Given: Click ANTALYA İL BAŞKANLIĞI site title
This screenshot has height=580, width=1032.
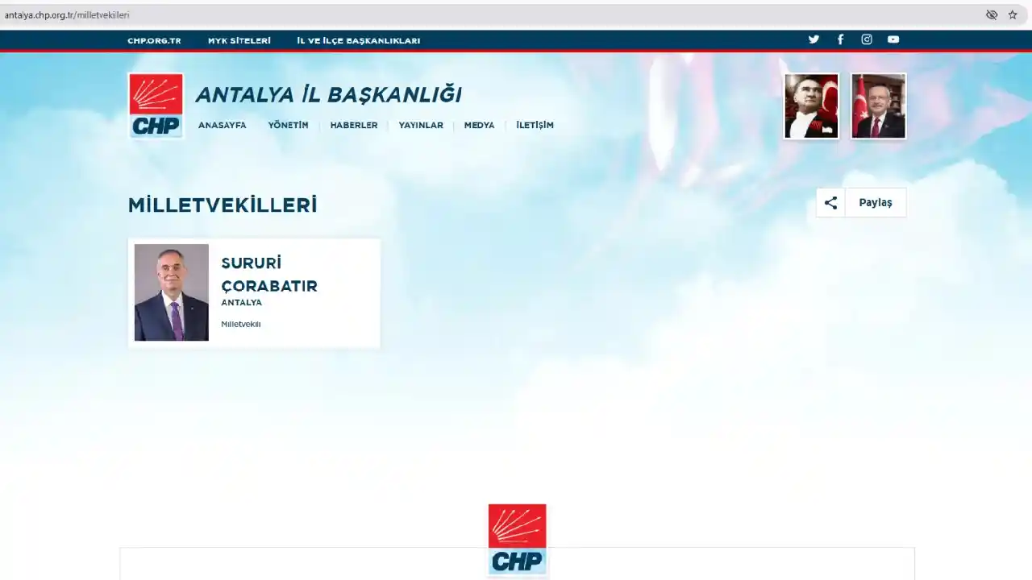Looking at the screenshot, I should tap(329, 94).
